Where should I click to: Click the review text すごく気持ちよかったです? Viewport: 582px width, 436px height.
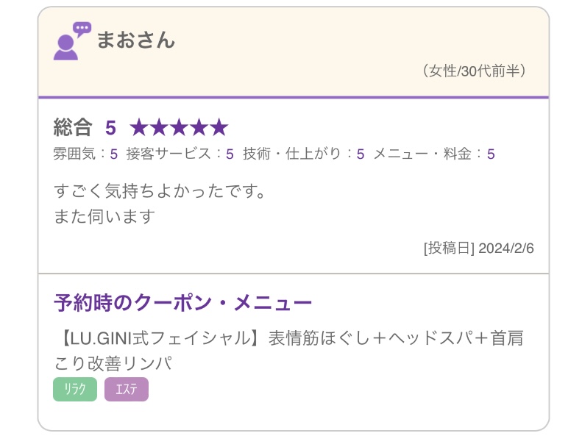click(x=159, y=192)
